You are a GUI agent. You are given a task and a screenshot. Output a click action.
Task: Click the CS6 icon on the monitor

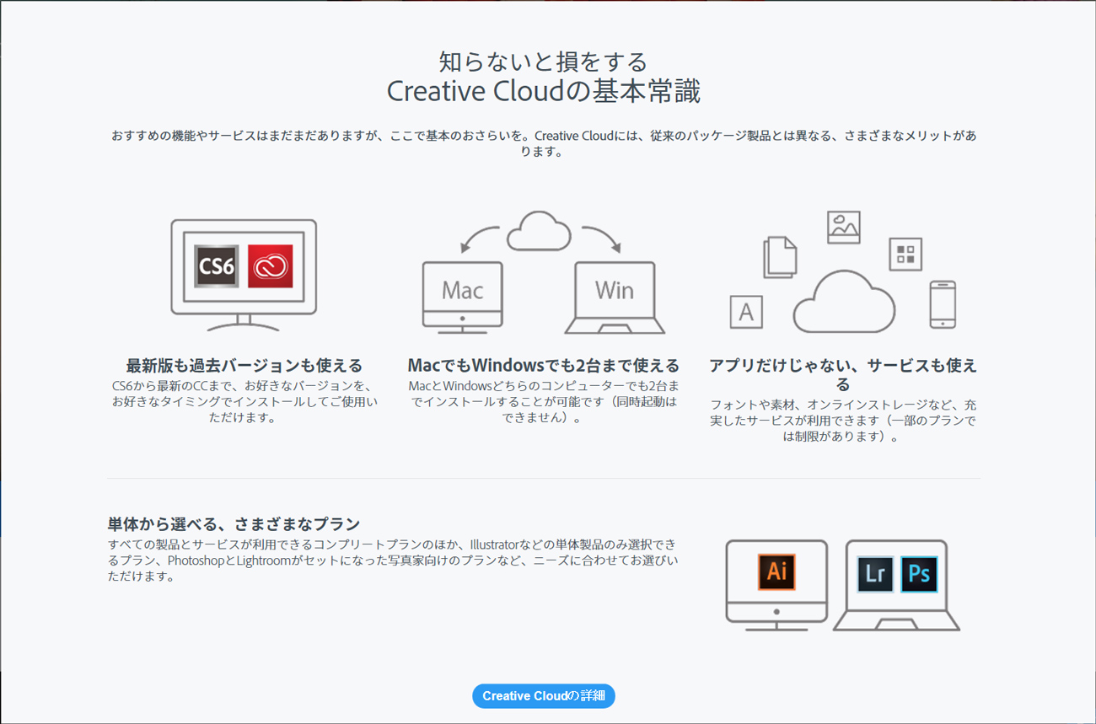(217, 267)
